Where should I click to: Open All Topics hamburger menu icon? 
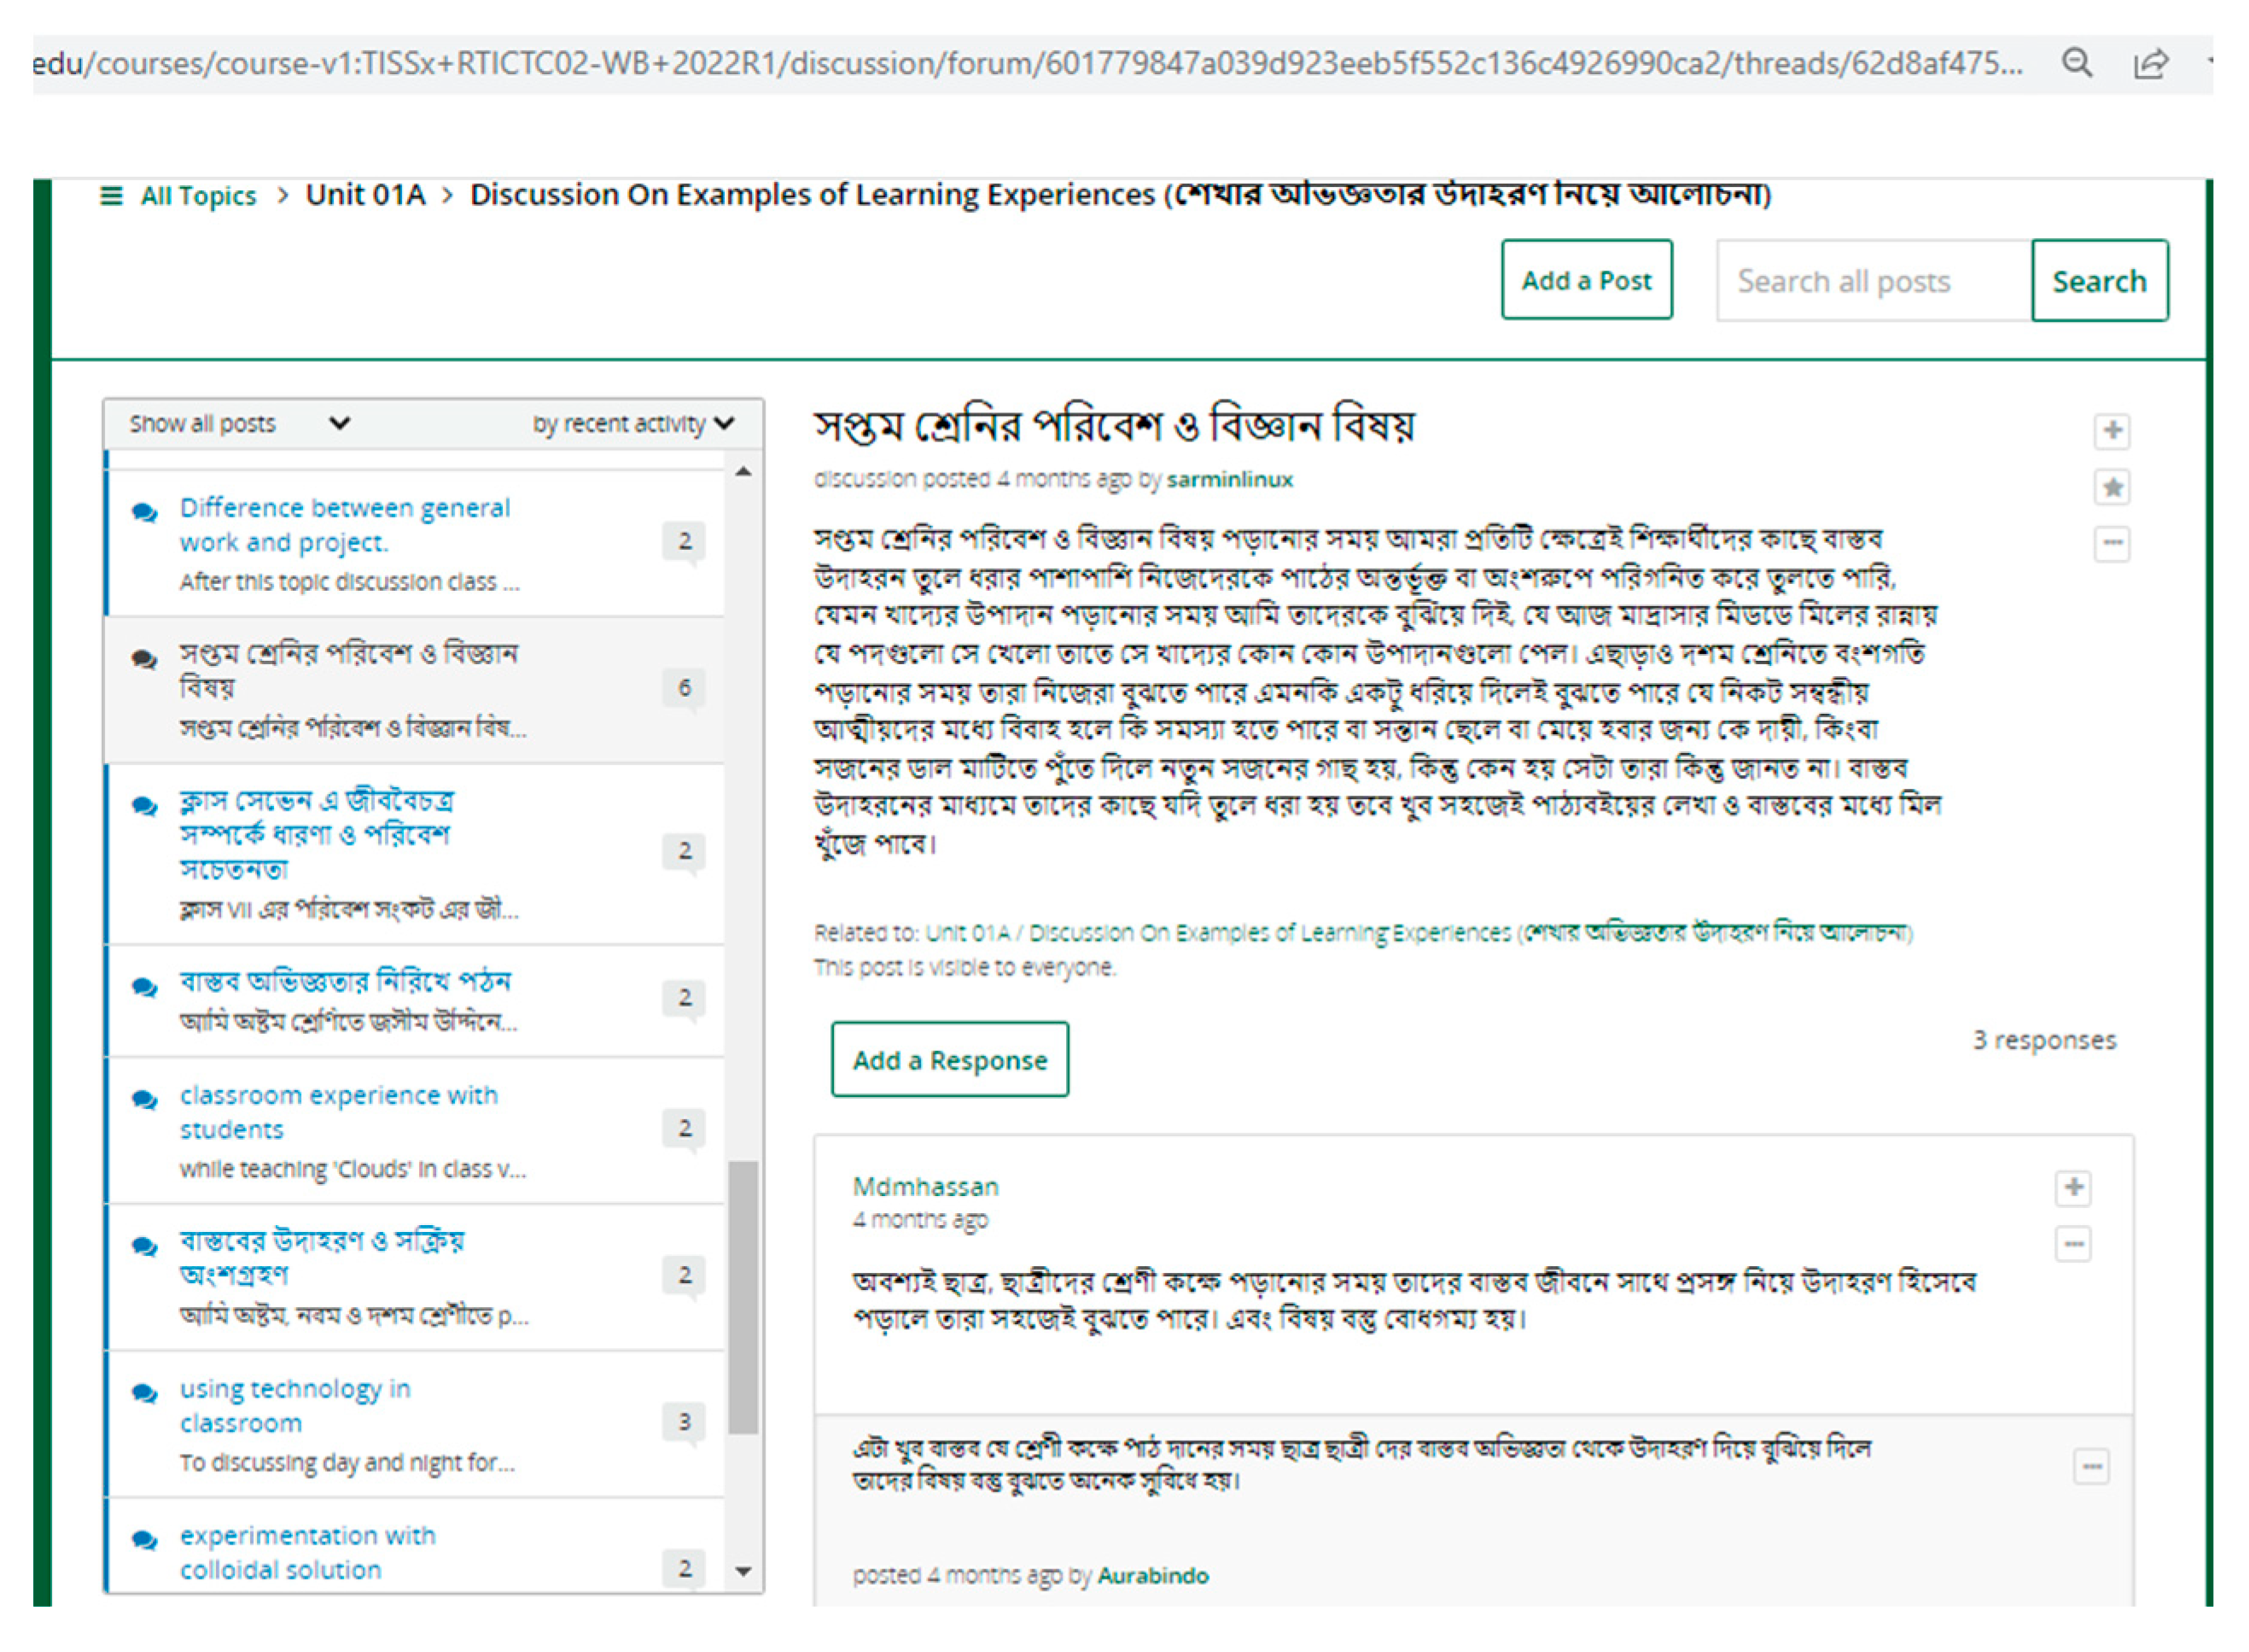tap(111, 196)
